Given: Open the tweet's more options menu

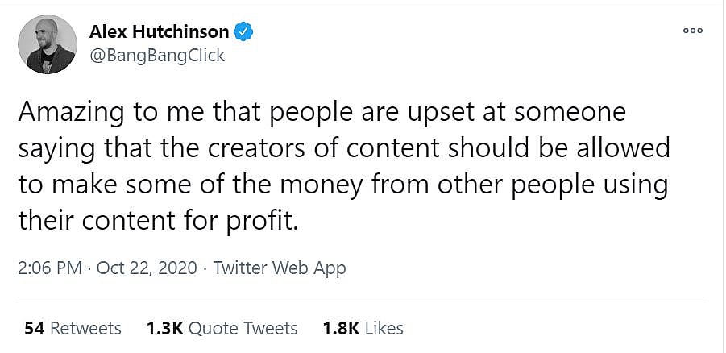Looking at the screenshot, I should pos(692,31).
